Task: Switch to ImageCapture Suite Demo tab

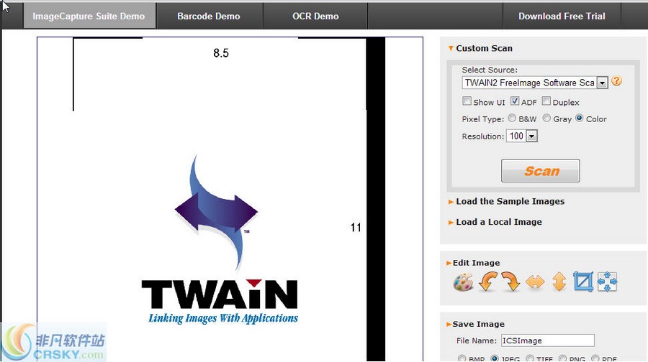Action: point(89,16)
